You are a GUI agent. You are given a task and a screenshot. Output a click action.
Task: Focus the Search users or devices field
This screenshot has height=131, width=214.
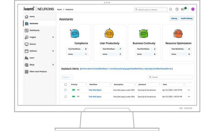(151, 9)
